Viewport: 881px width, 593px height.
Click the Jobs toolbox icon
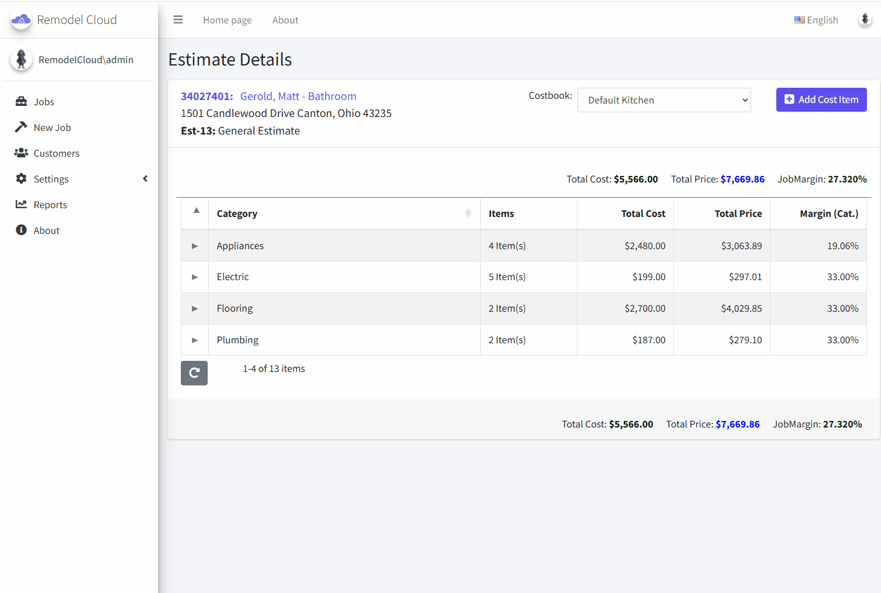22,101
